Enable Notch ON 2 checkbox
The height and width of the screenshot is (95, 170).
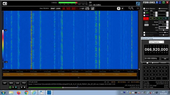pyautogui.click(x=144, y=15)
